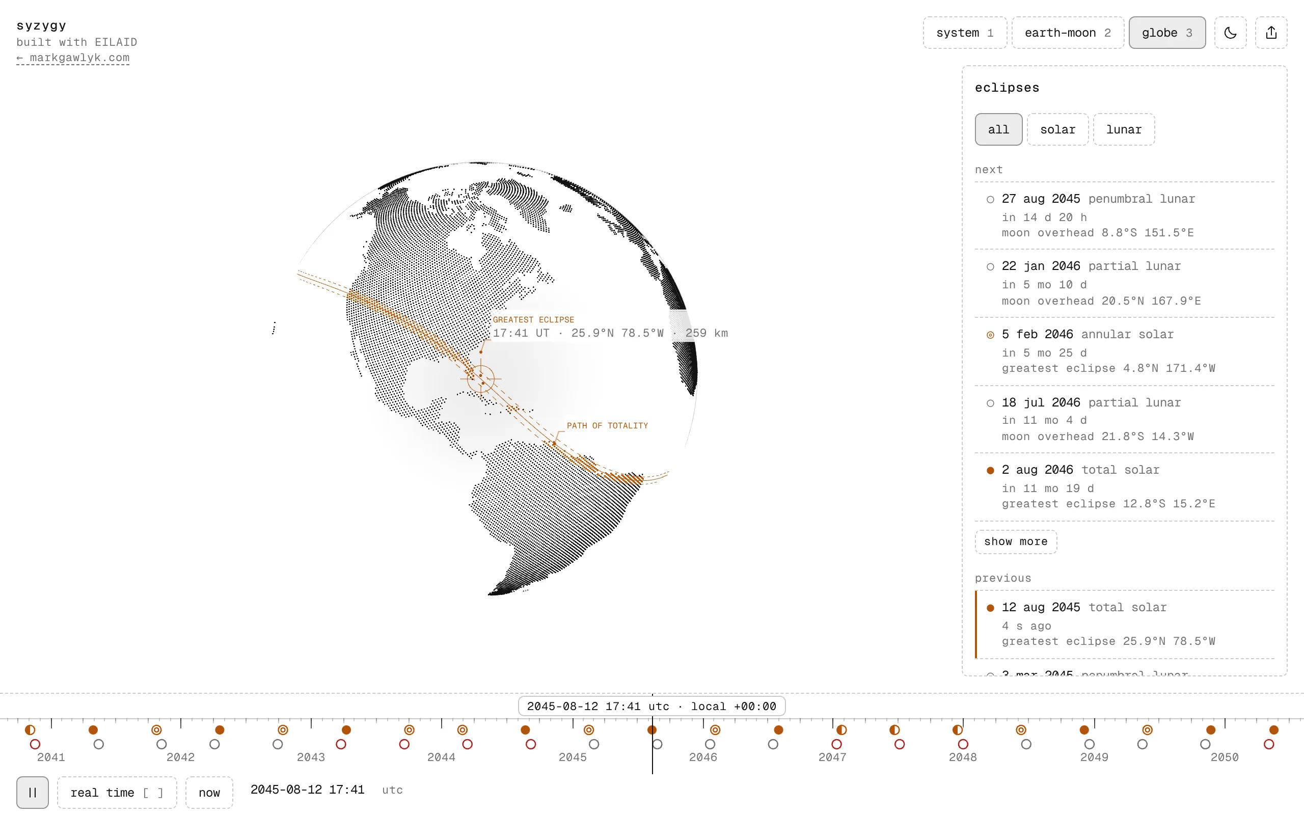Expand the list with show more

pyautogui.click(x=1016, y=541)
